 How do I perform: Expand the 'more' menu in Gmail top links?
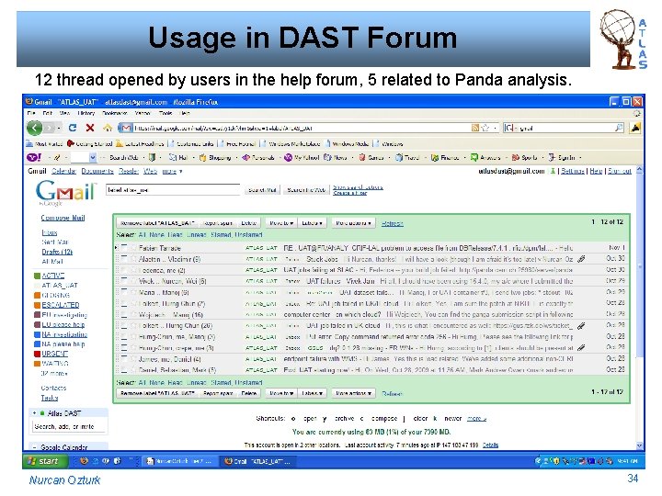(x=172, y=171)
